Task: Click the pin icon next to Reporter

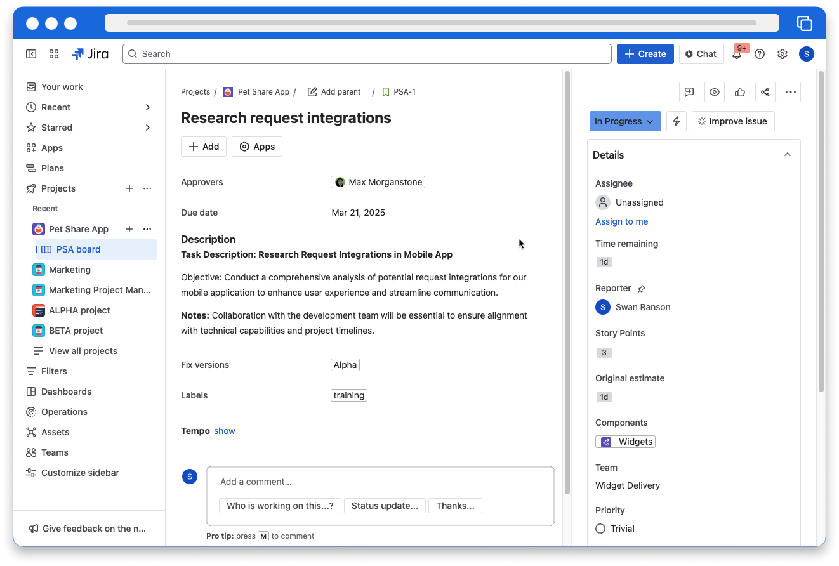Action: point(641,289)
